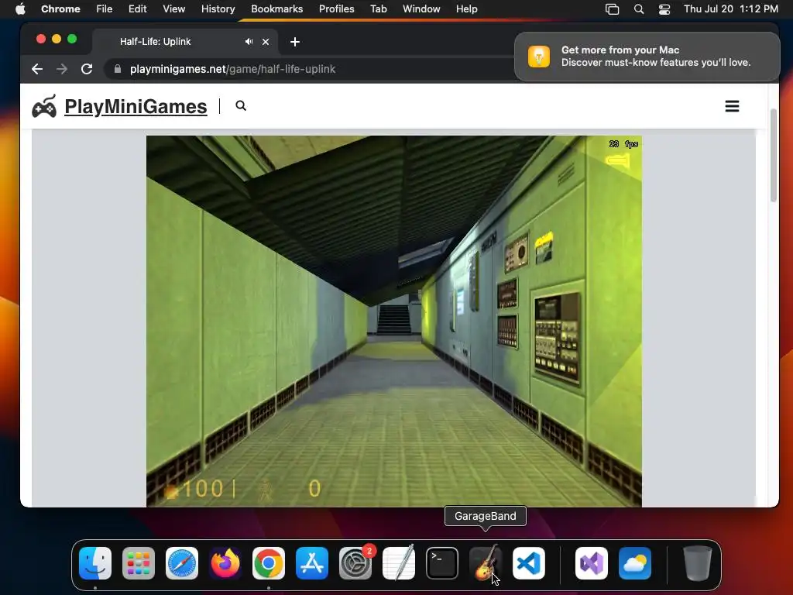Click the gamepad logo icon
This screenshot has height=595, width=793.
tap(44, 106)
